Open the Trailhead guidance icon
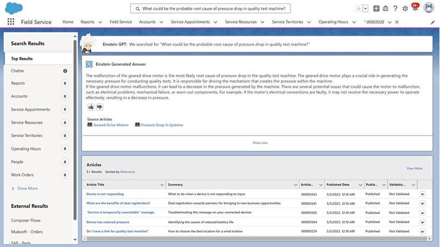Viewport: 440px width, 247px height. coord(386,9)
